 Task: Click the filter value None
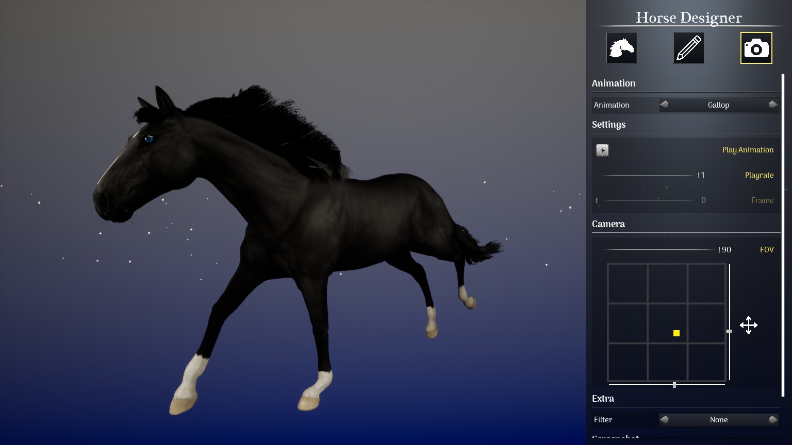pyautogui.click(x=719, y=420)
